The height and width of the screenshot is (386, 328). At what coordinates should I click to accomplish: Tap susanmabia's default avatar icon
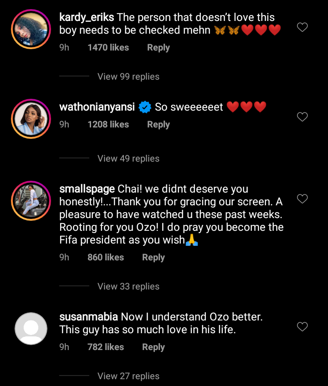pos(31,328)
